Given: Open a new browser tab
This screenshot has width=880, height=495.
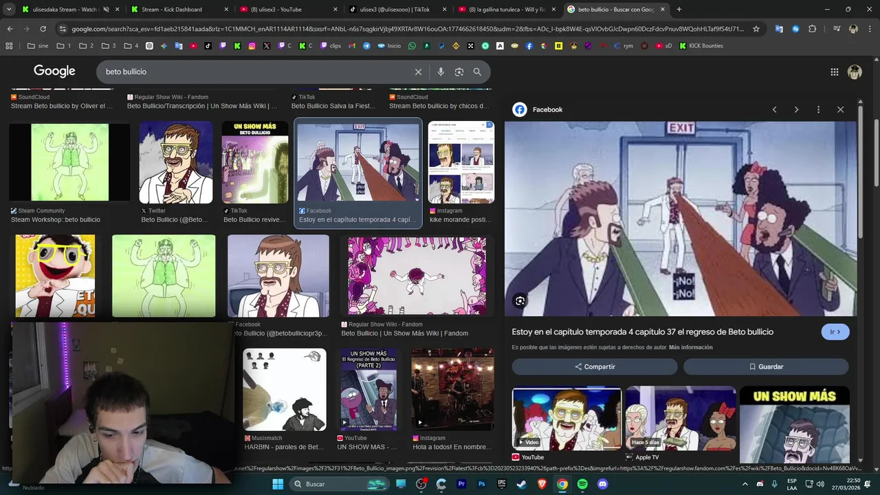Looking at the screenshot, I should 679,10.
